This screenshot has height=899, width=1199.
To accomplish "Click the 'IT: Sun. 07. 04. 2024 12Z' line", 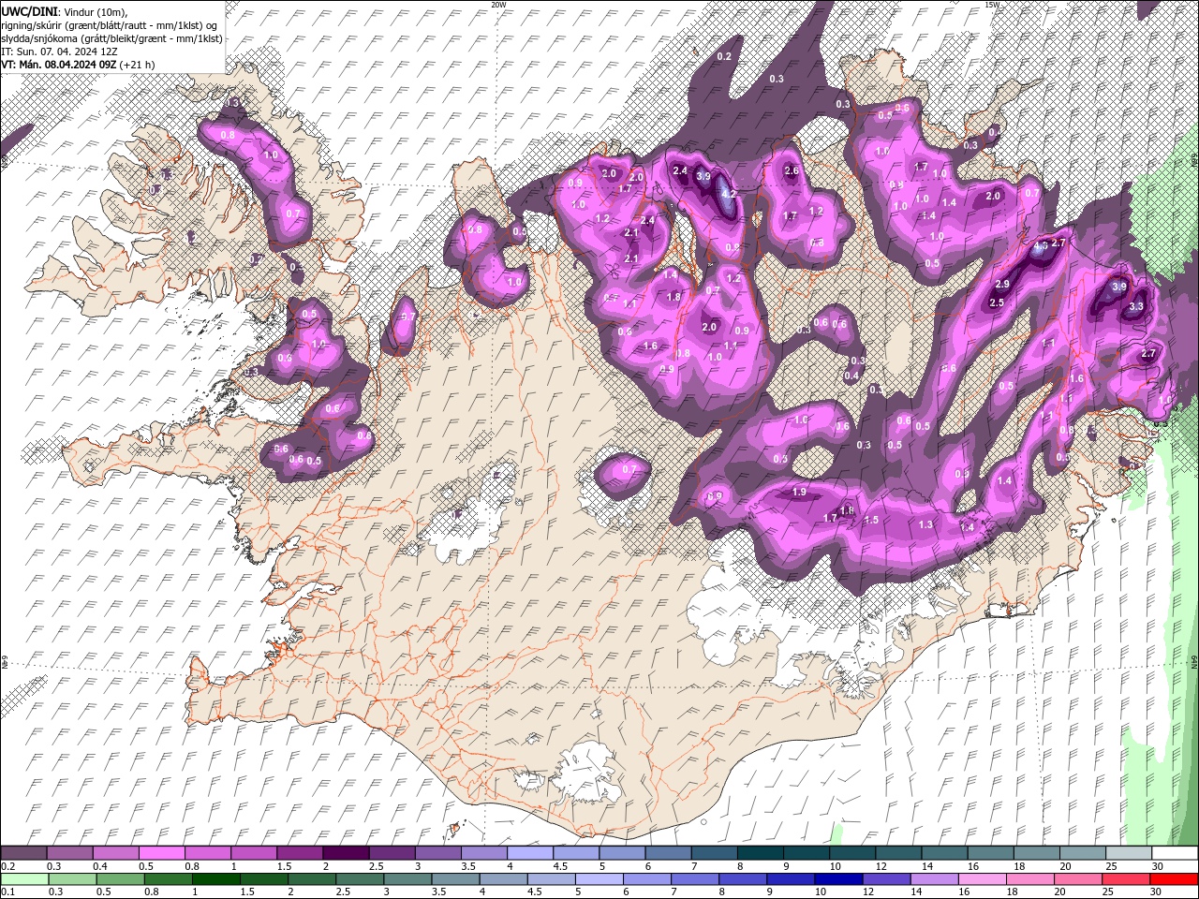I will [x=59, y=51].
